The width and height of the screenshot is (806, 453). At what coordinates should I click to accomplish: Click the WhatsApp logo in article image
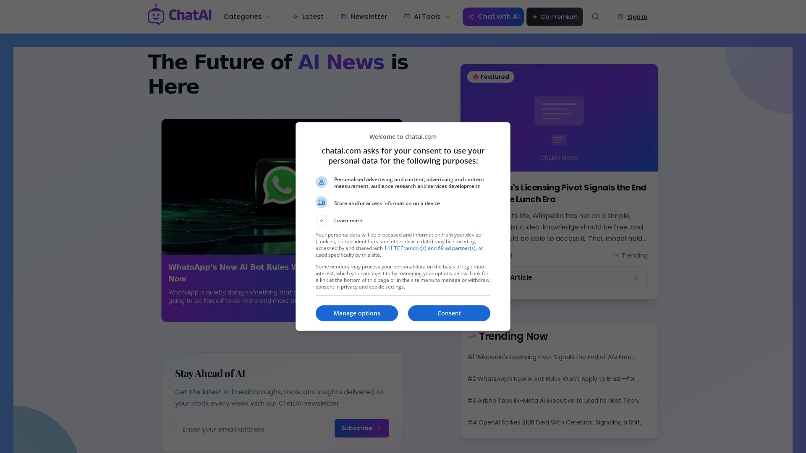pos(280,185)
